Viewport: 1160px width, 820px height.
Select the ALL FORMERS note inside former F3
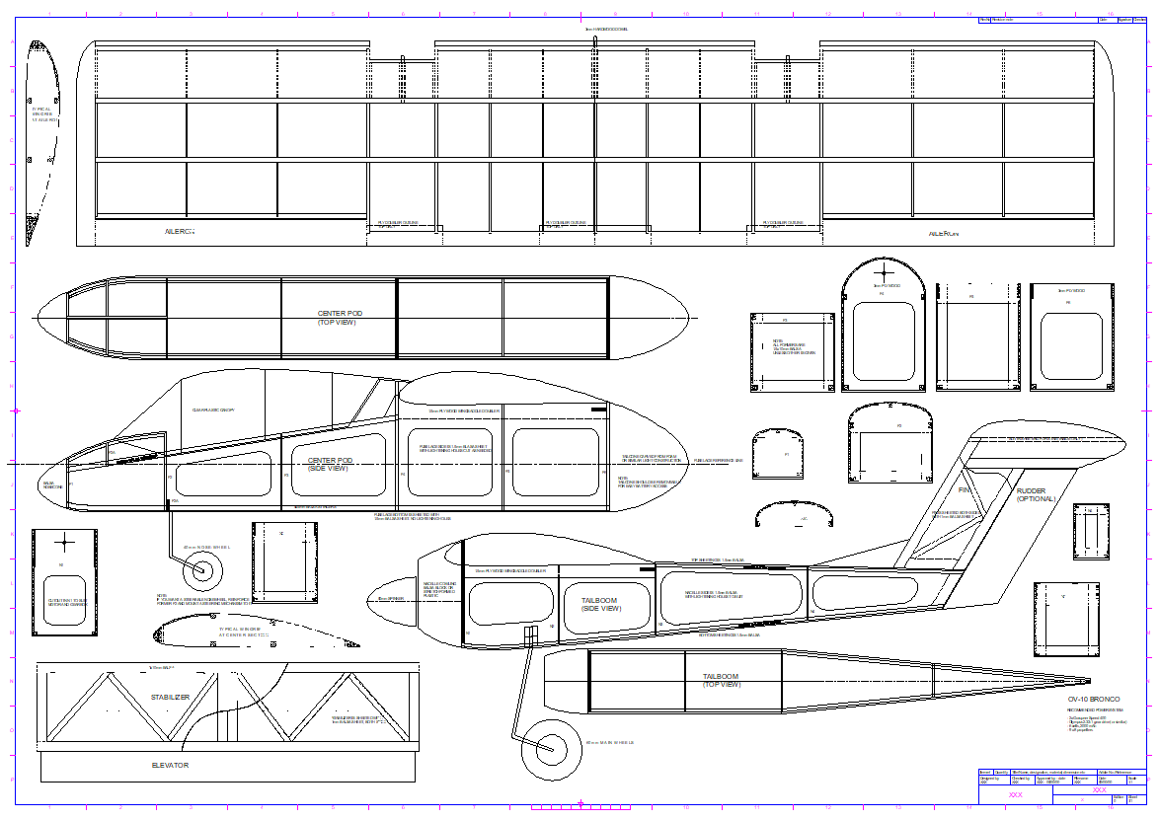pyautogui.click(x=794, y=346)
